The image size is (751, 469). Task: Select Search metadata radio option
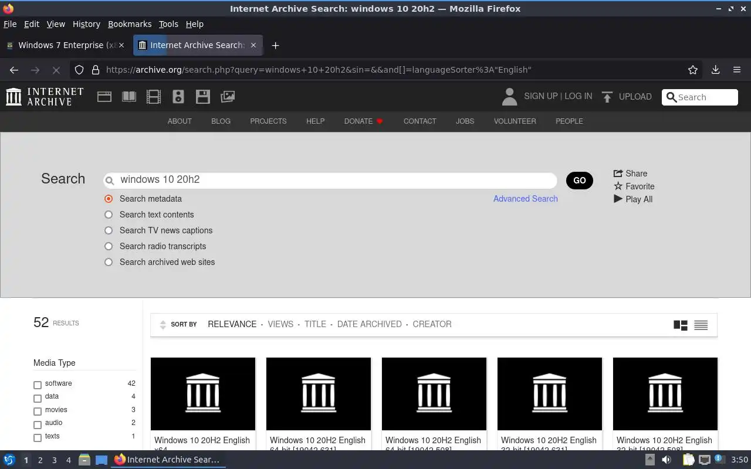[x=109, y=199]
